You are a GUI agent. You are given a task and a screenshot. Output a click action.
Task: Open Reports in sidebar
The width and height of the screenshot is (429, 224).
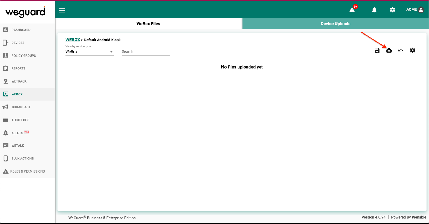(27, 68)
